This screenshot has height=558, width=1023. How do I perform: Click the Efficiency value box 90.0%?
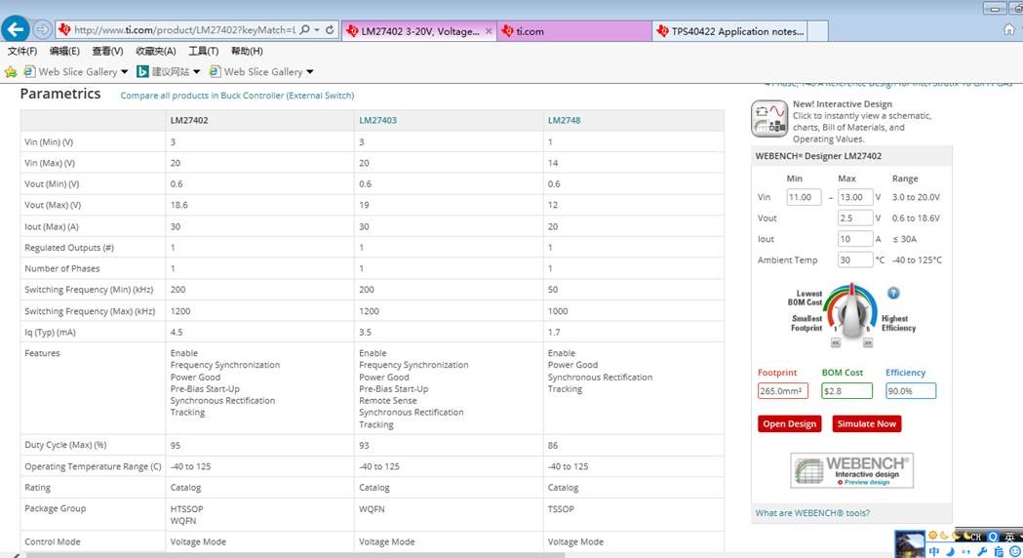tap(911, 391)
